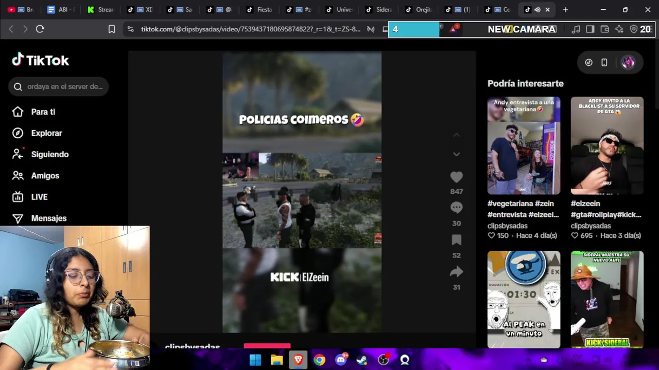This screenshot has height=370, width=659.
Task: Open the music note icon in toolbar
Action: click(576, 29)
